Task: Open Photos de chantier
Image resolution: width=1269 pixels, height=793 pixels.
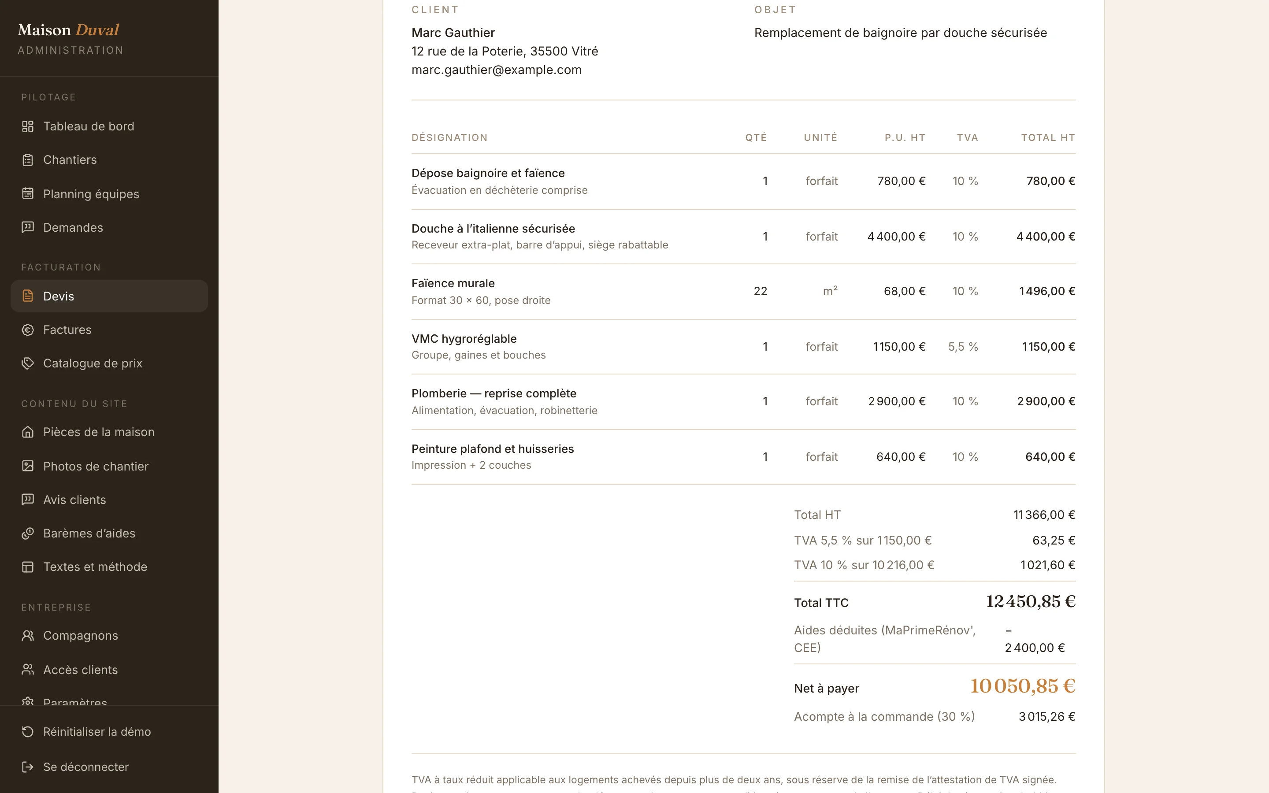Action: click(109, 466)
